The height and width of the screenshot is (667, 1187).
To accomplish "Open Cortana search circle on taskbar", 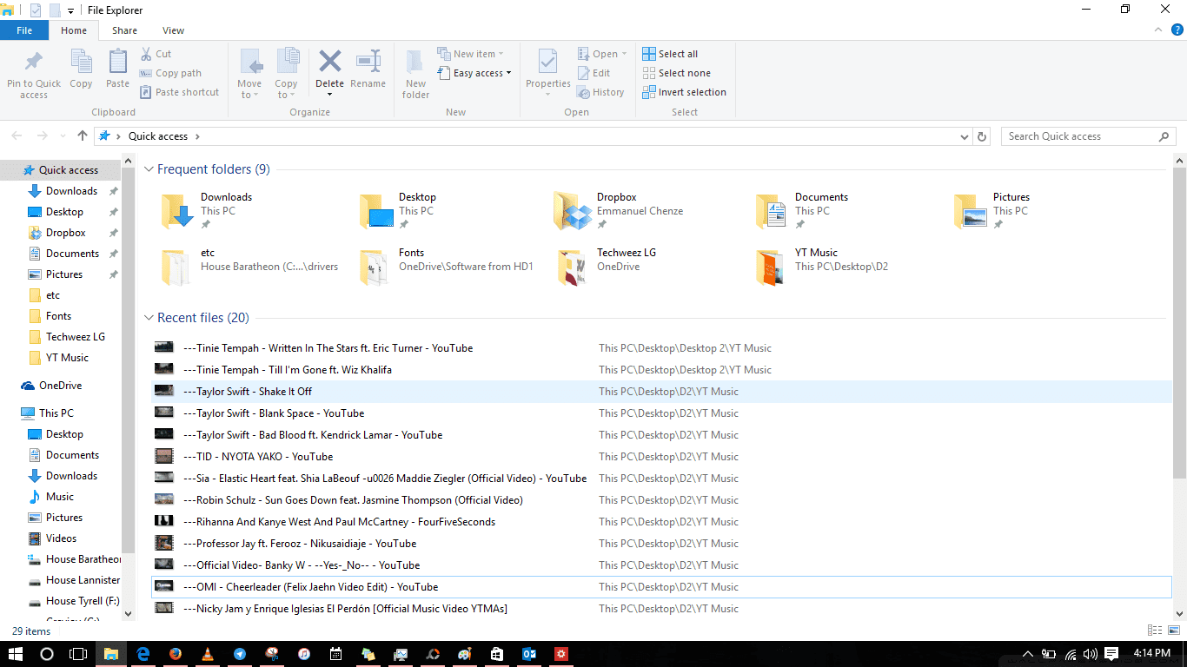I will pos(47,653).
